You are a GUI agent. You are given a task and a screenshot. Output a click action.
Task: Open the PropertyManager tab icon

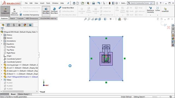(x=8, y=25)
